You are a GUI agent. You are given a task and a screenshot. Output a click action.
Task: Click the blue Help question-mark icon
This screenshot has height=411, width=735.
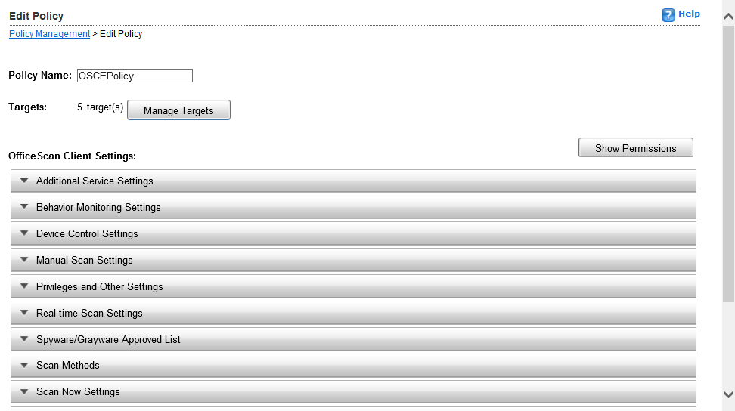click(668, 14)
